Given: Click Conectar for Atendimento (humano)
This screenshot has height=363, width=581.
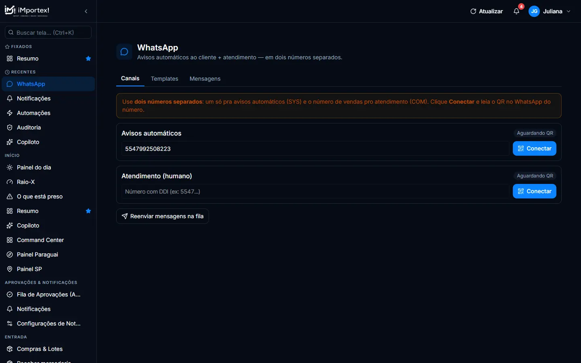Looking at the screenshot, I should (535, 191).
